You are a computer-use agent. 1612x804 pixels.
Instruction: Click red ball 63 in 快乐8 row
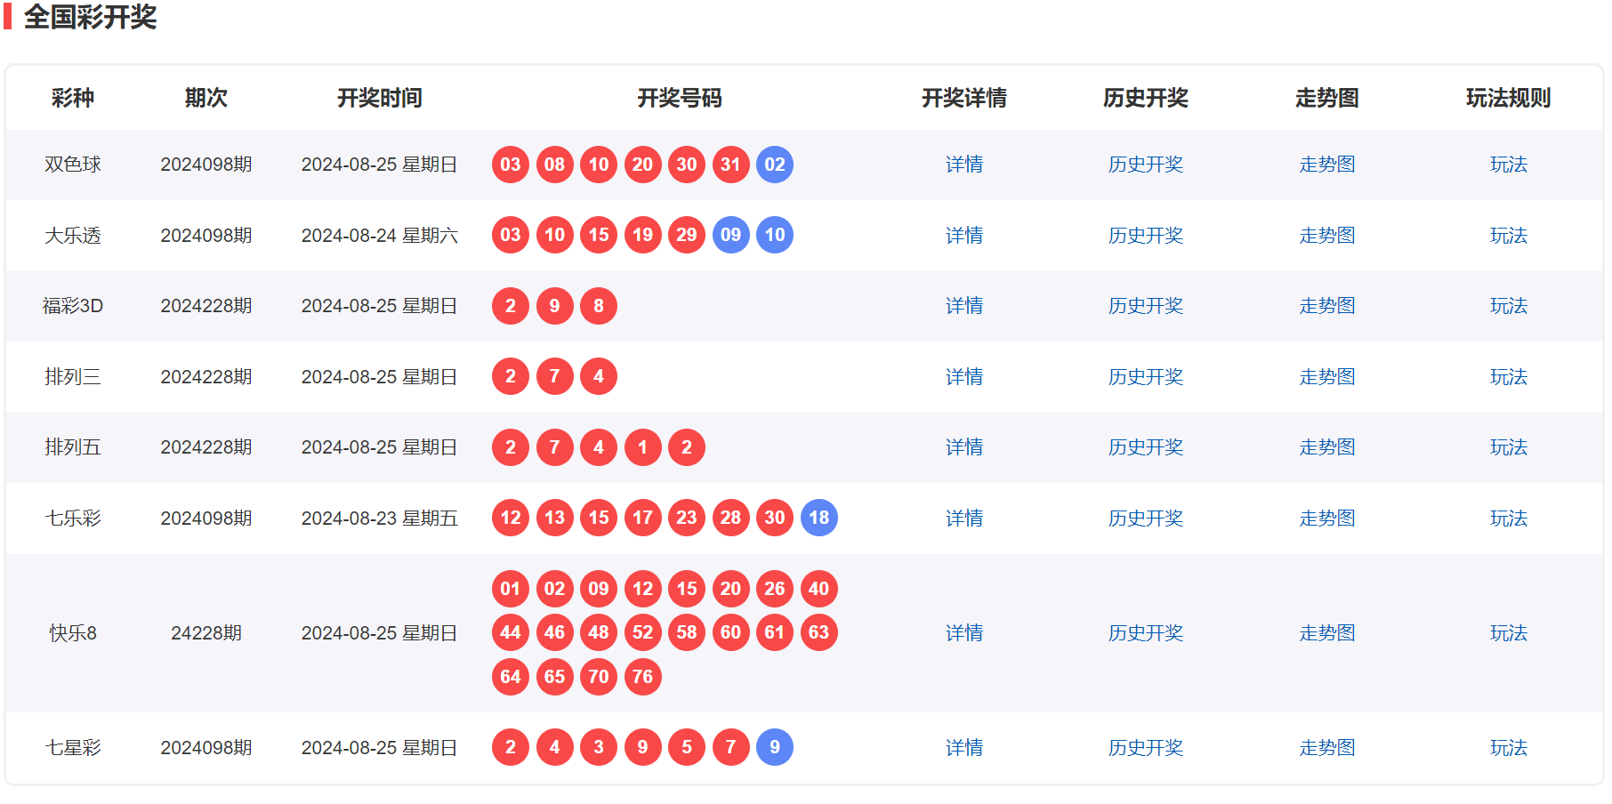[818, 632]
